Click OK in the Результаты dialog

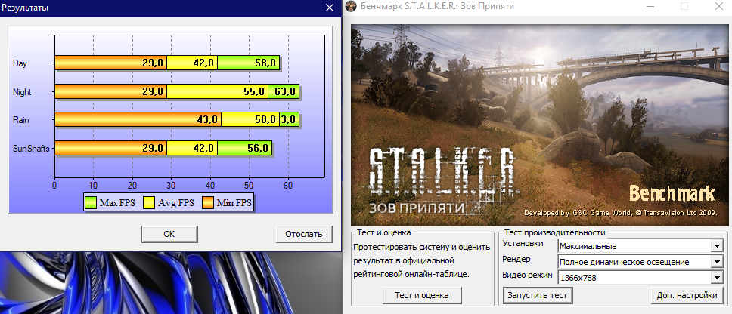[x=169, y=234]
